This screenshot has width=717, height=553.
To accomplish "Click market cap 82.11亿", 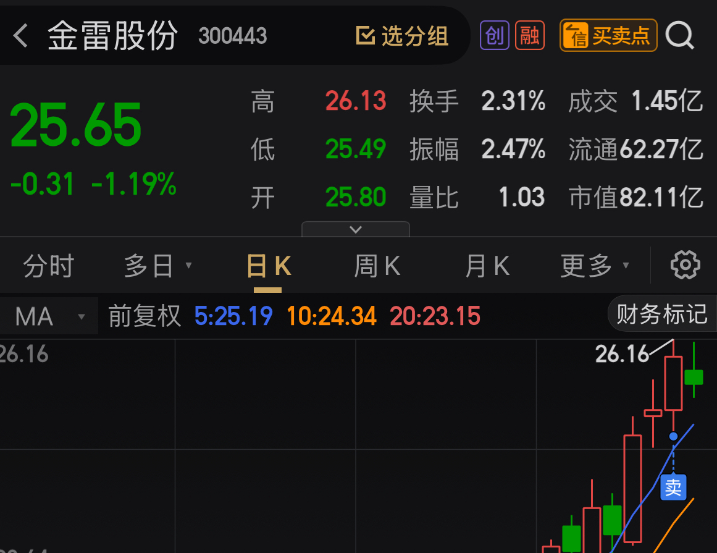I will (x=661, y=197).
